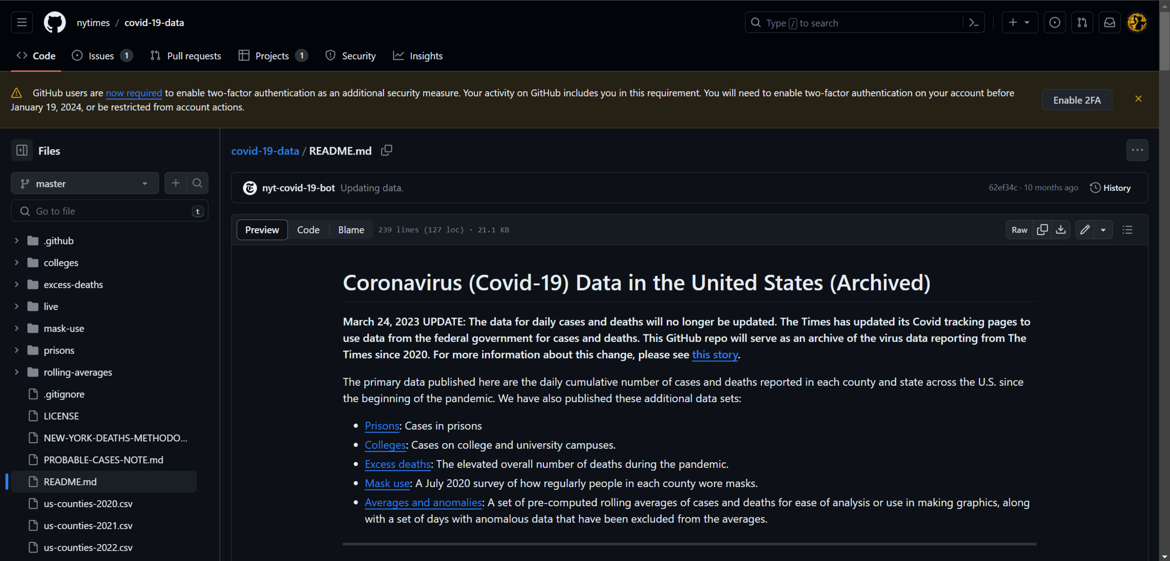Open the Excess deaths link

click(398, 464)
